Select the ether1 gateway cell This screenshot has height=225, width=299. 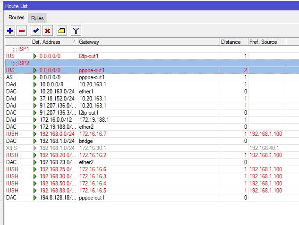click(86, 92)
